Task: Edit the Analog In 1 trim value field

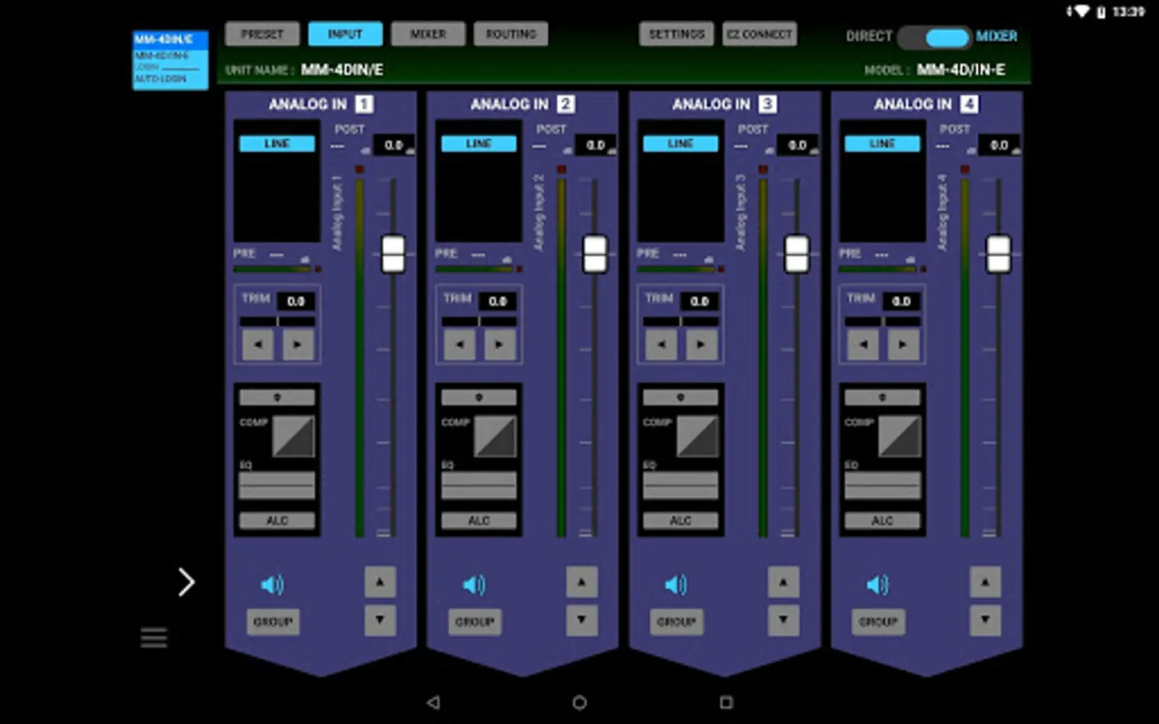Action: (x=296, y=301)
